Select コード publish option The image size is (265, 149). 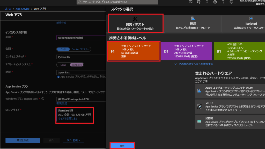coord(63,49)
